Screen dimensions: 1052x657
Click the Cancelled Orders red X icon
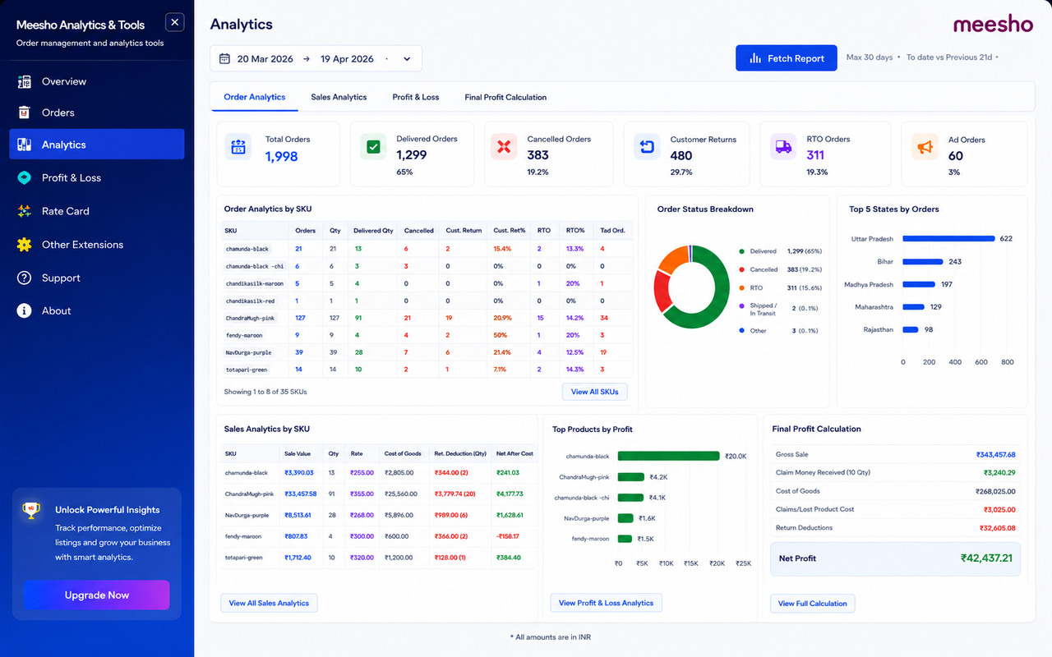(504, 148)
